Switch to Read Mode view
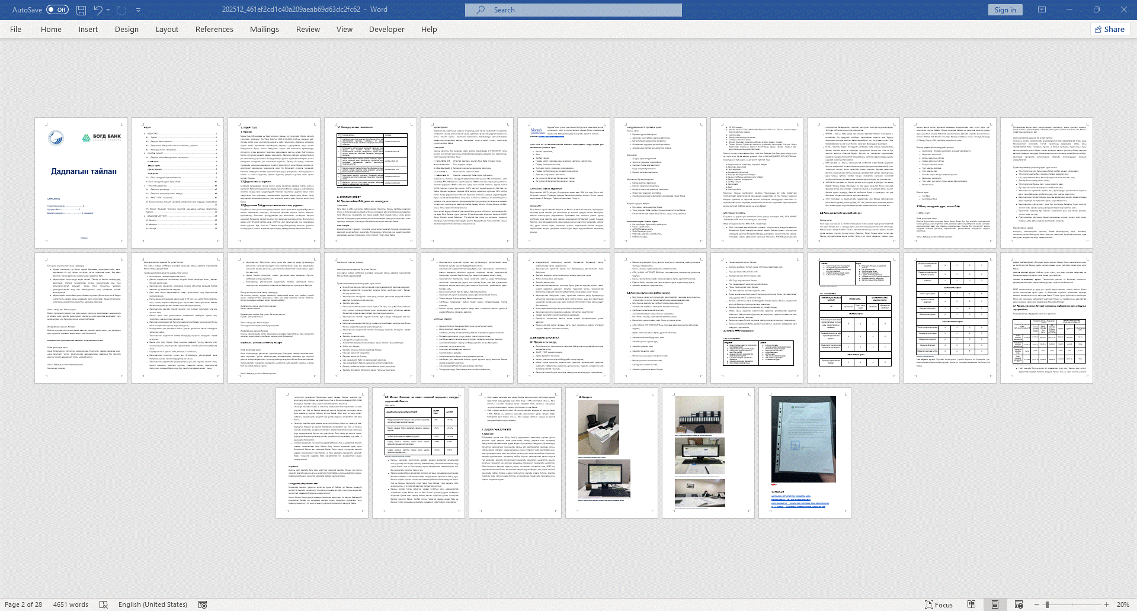The height and width of the screenshot is (611, 1137). [972, 604]
